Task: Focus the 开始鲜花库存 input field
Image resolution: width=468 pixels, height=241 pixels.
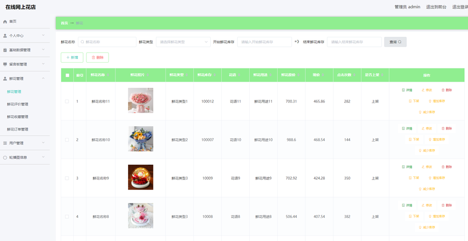Action: click(265, 42)
